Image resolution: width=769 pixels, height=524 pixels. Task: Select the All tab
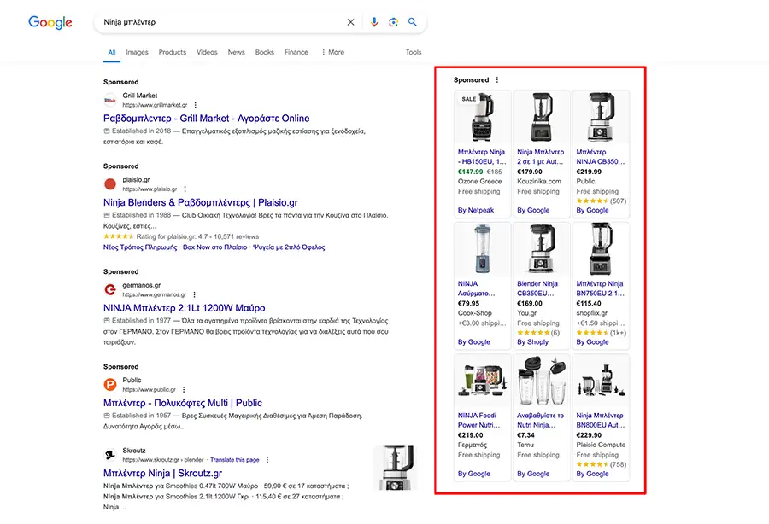coord(112,52)
